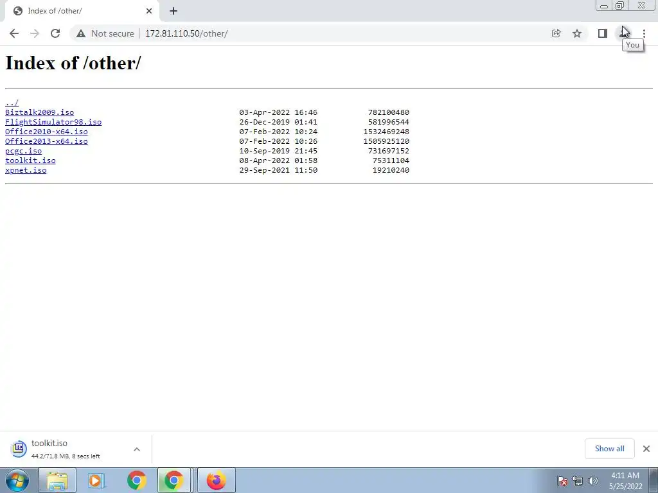Download FlightSimulator98.iso

[53, 122]
